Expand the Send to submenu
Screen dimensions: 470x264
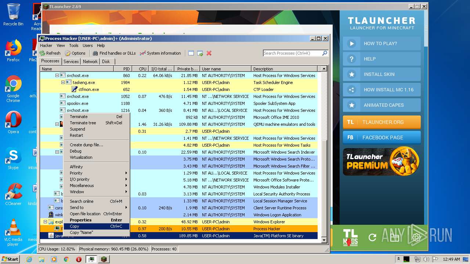96,208
